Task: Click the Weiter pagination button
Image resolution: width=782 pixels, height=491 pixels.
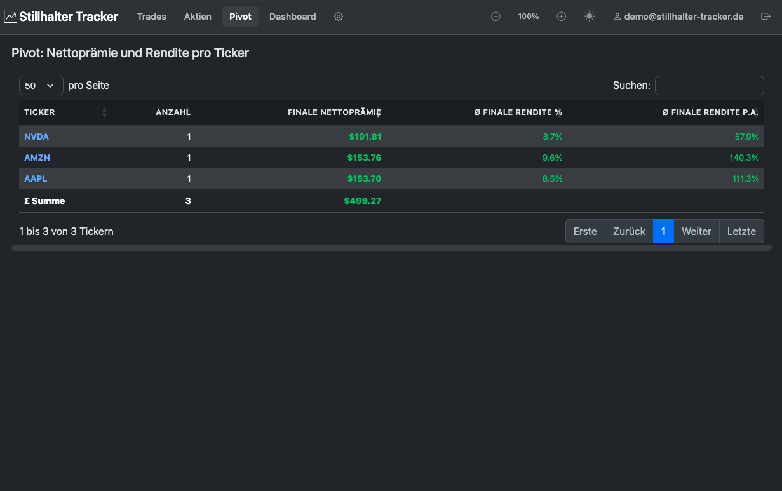Action: pyautogui.click(x=696, y=231)
